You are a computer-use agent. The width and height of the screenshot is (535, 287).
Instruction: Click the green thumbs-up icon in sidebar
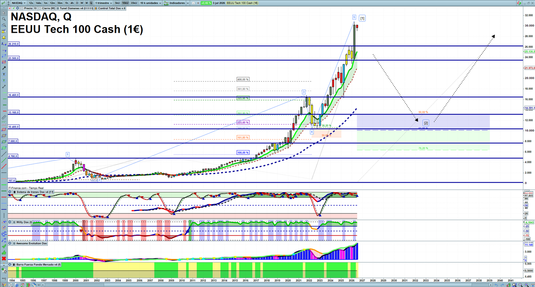(4, 253)
